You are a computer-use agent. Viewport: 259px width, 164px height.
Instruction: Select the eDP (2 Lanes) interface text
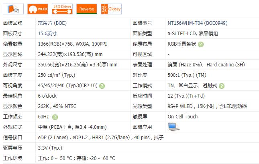pyautogui.click(x=101, y=137)
